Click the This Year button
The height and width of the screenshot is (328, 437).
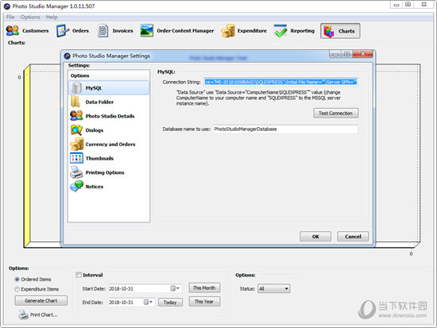204,302
